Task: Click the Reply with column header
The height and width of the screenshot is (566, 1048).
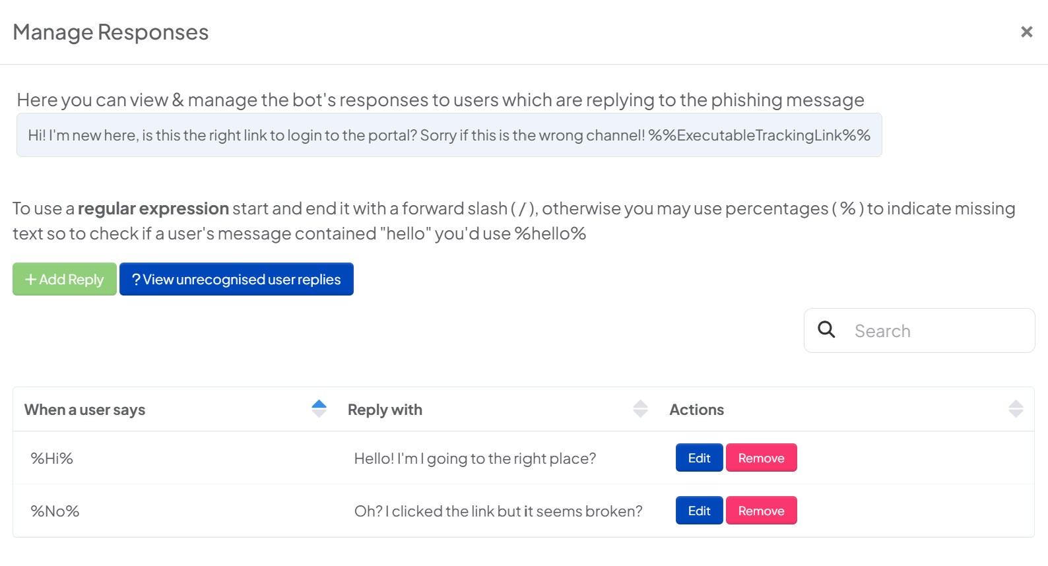Action: [385, 410]
